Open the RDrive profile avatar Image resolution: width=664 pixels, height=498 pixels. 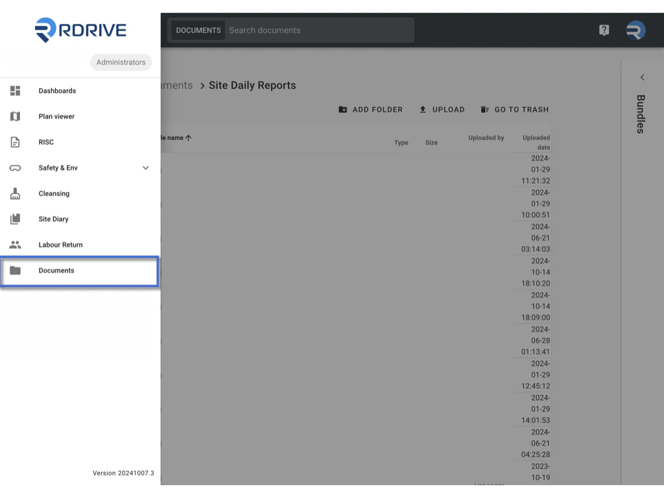click(635, 30)
